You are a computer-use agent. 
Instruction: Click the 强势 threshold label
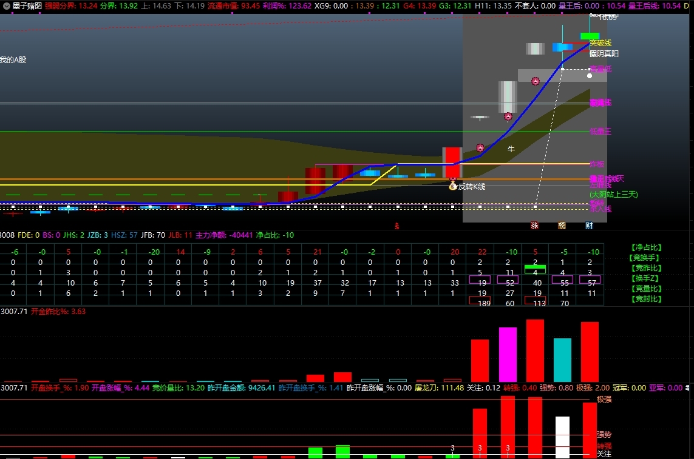tap(604, 435)
